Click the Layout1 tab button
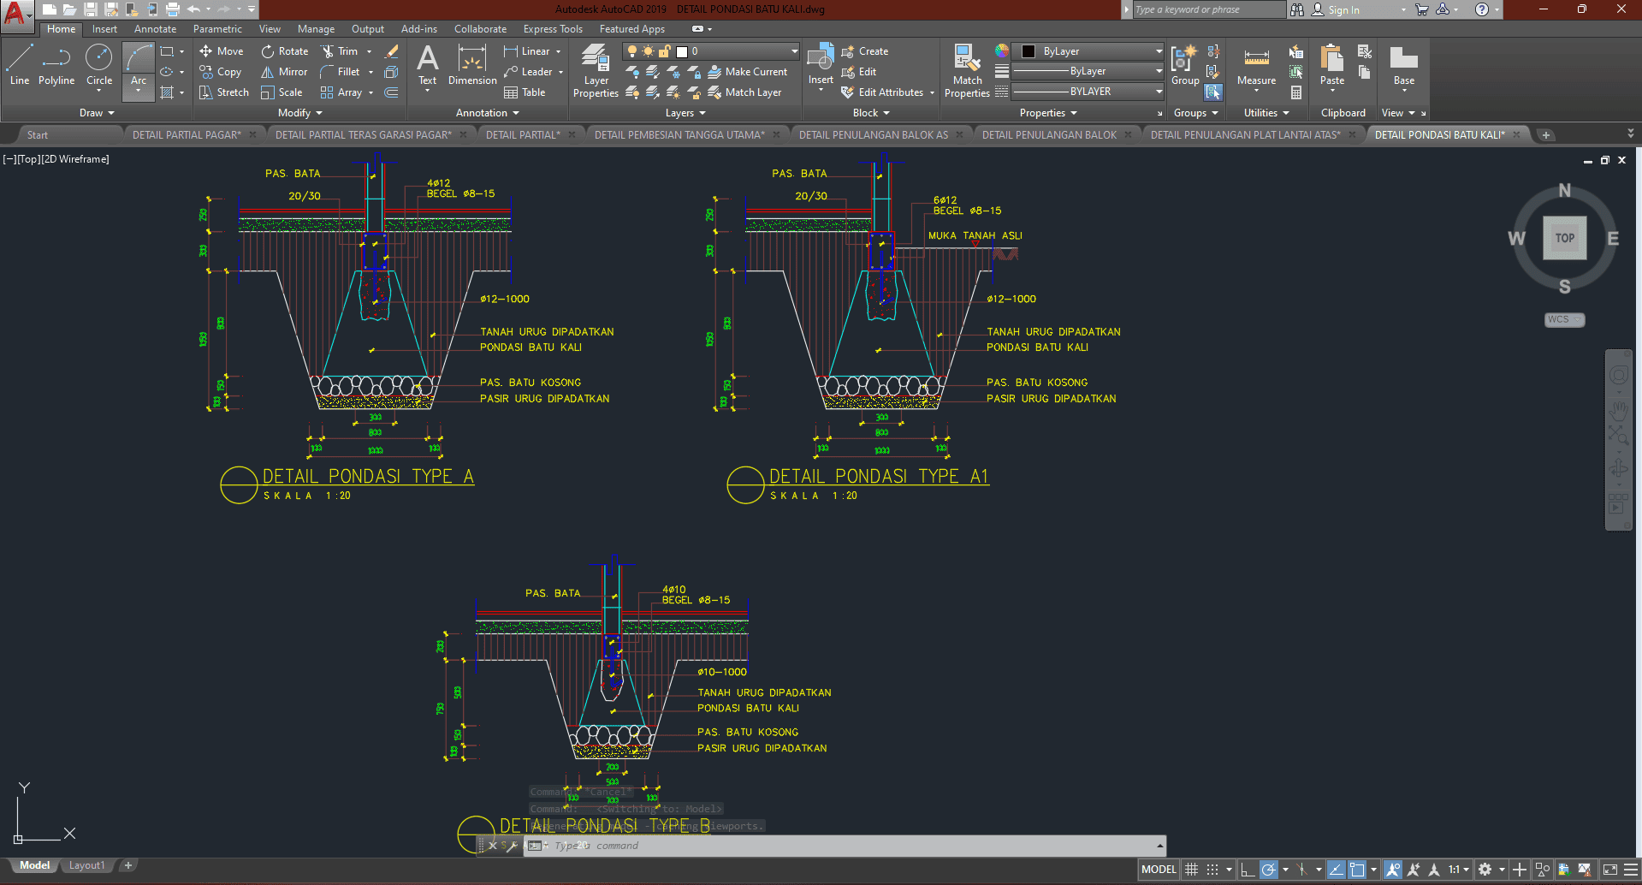1642x885 pixels. [x=86, y=865]
